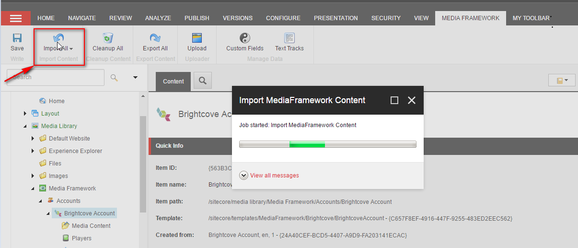Switch to the REVIEW ribbon tab
The width and height of the screenshot is (578, 248).
121,18
